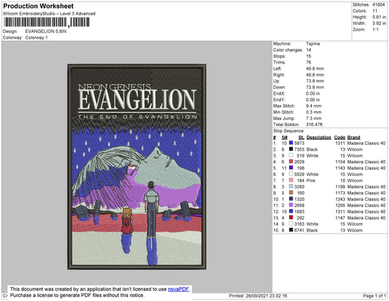Click the printed date 28/09/2021 text

[257, 296]
